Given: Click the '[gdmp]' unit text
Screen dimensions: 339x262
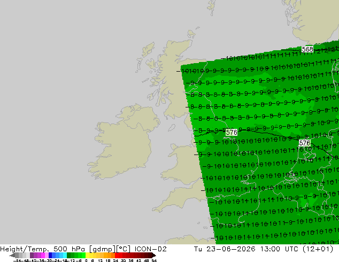Looking at the screenshot, I should pos(103,249).
